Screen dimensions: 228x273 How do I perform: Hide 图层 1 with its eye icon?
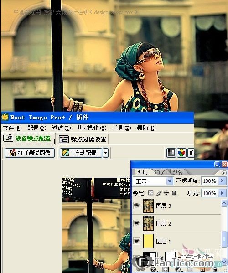coord(137,241)
